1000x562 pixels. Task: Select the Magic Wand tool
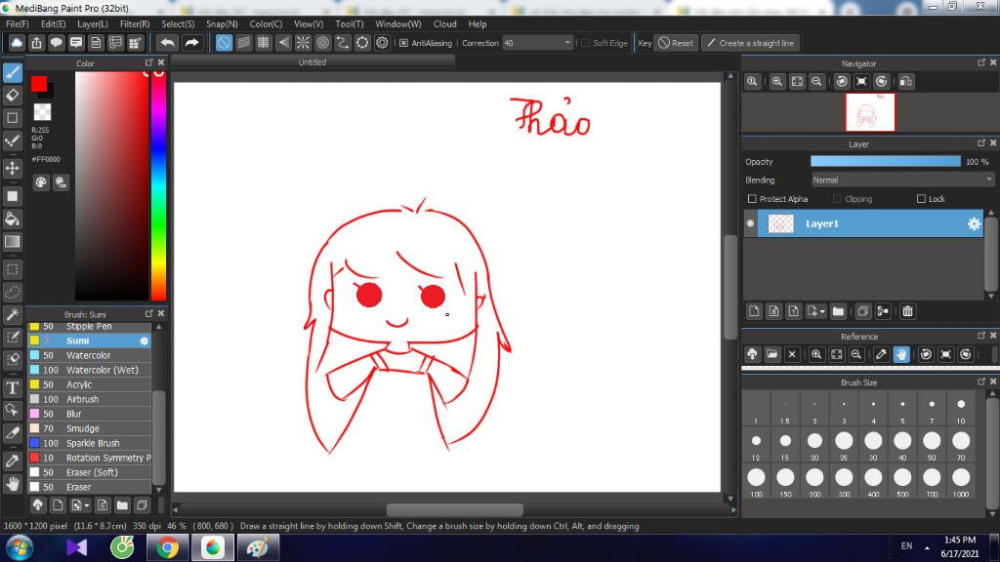(x=12, y=315)
